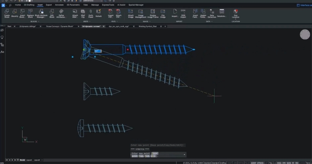Expand the XREFS ribbon panel
The width and height of the screenshot is (312, 164).
[87, 21]
